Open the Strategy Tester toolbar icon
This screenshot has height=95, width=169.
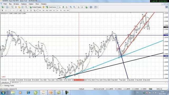[26, 7]
